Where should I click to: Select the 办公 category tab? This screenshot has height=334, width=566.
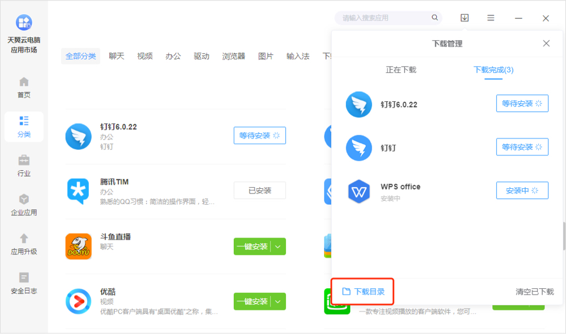(x=173, y=56)
